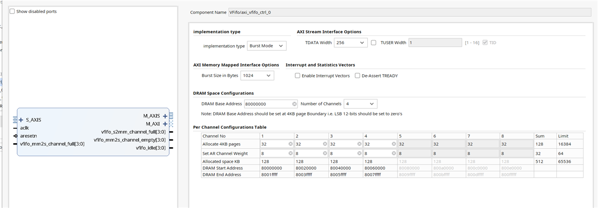Click disabled channel 8 AR Weight field
This screenshot has width=598, height=208.
[517, 153]
